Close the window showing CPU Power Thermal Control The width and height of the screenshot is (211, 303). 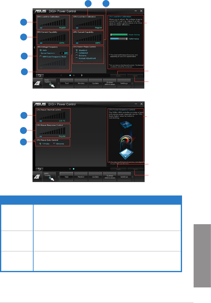(141, 104)
